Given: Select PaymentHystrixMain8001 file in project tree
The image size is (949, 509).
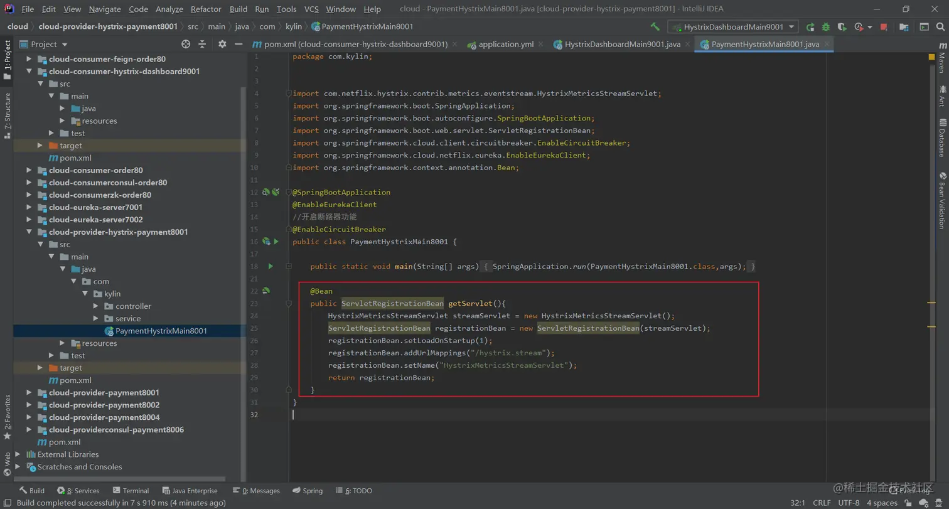Looking at the screenshot, I should click(161, 331).
